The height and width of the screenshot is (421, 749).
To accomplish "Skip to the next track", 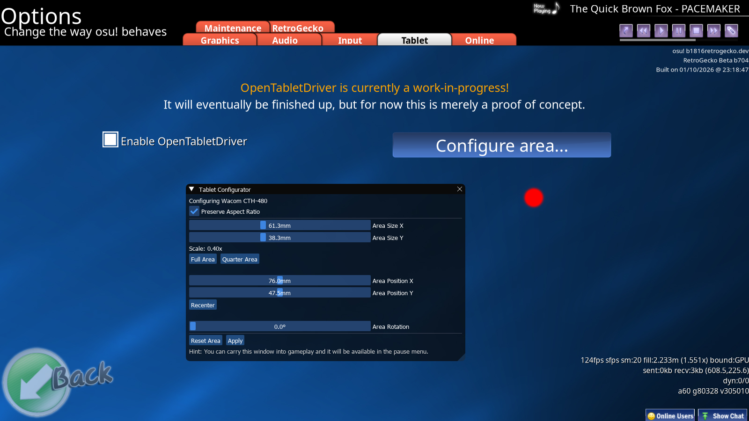I will (x=713, y=31).
